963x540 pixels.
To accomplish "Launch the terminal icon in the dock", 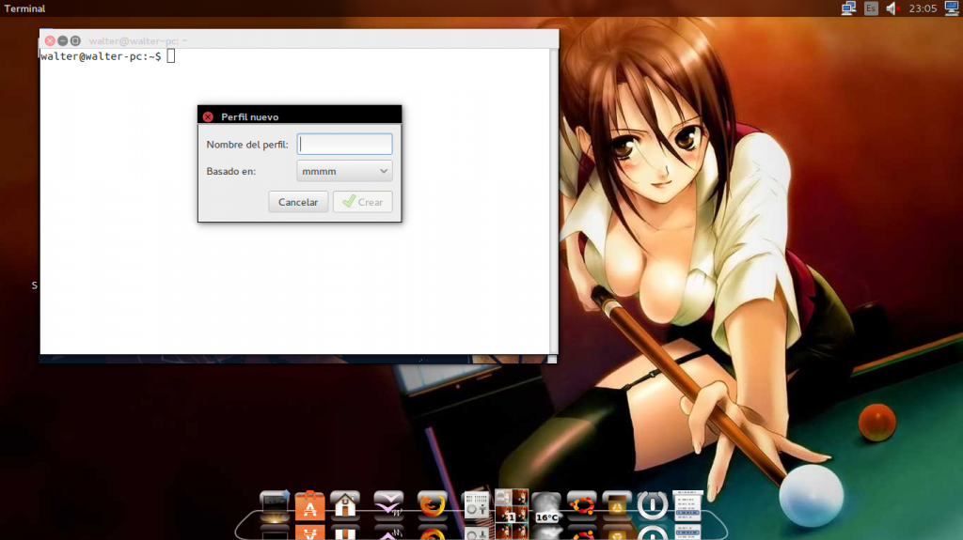I will [275, 505].
